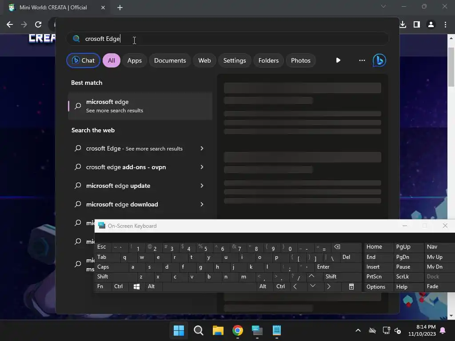Open Chrome three-dot menu
Viewport: 455px width, 341px height.
pyautogui.click(x=445, y=24)
